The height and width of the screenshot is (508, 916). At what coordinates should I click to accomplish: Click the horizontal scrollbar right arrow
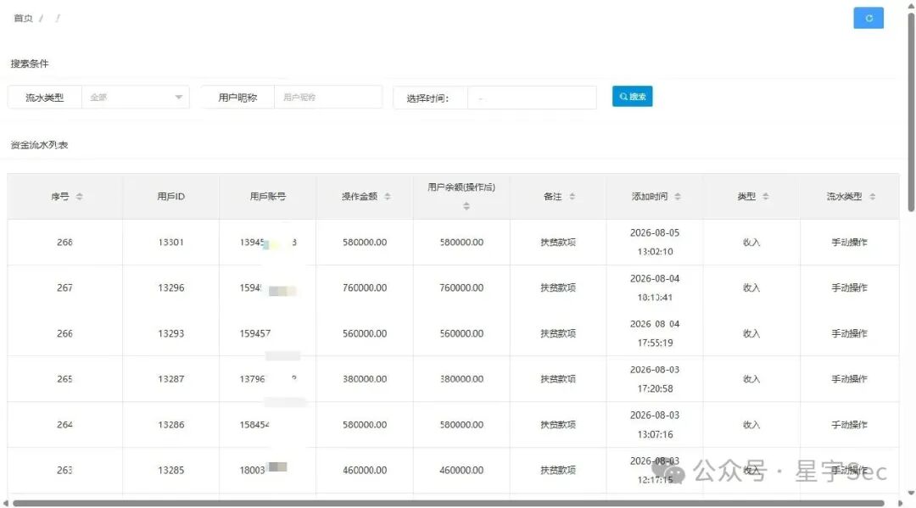900,503
